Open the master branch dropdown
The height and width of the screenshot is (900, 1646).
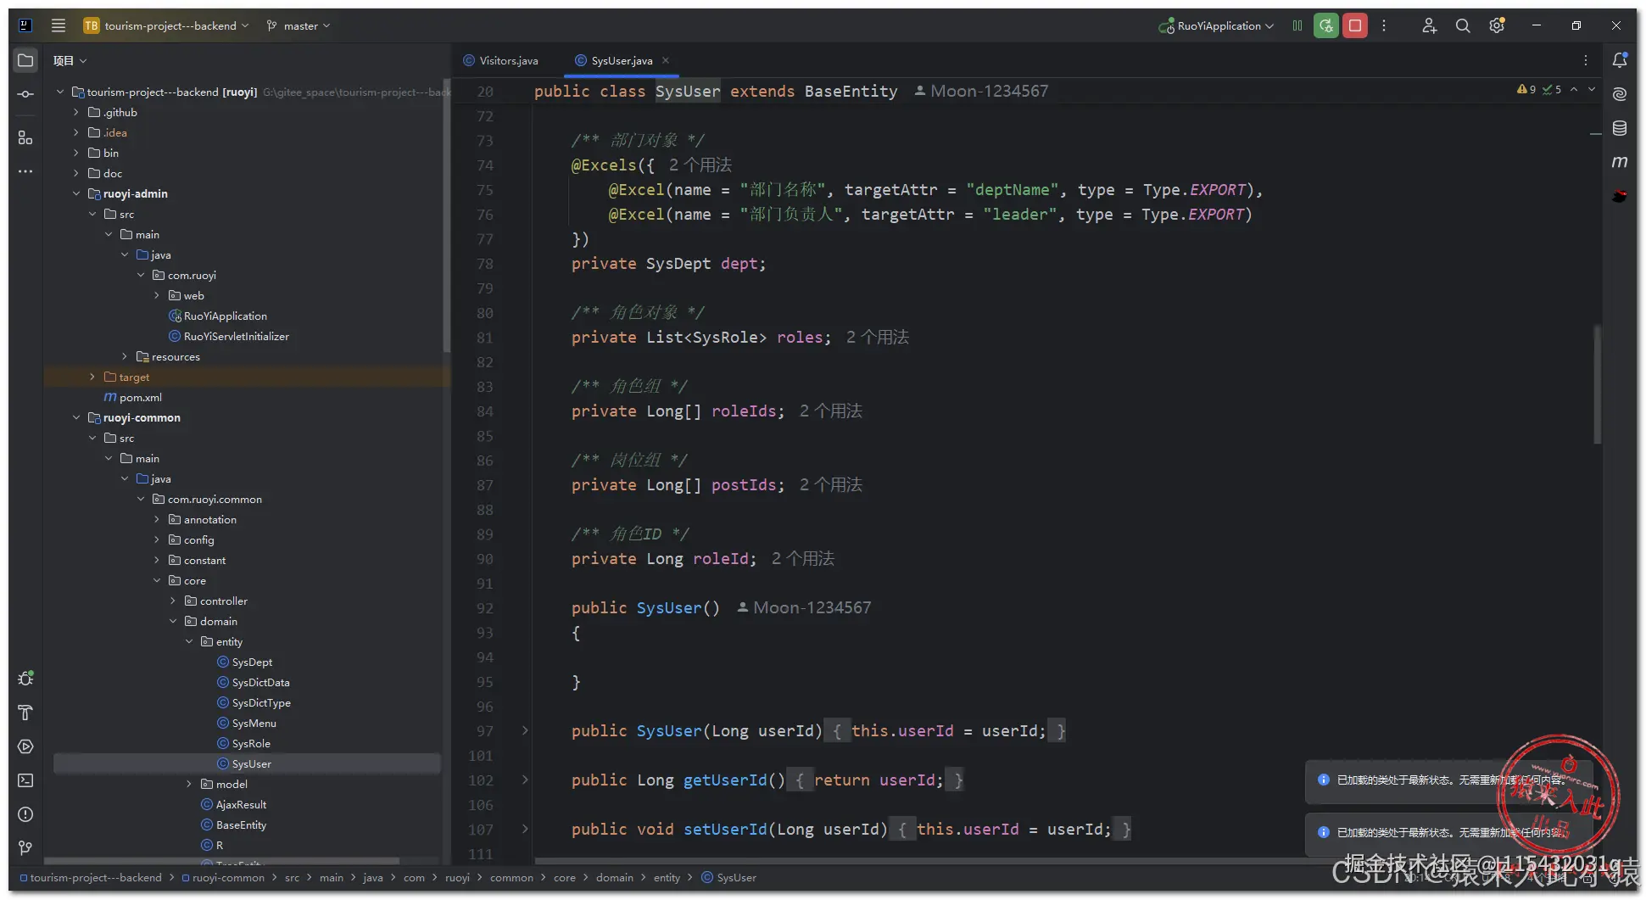pos(299,25)
